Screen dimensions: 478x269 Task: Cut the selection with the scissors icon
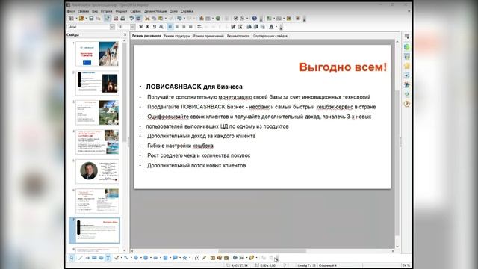pyautogui.click(x=147, y=19)
